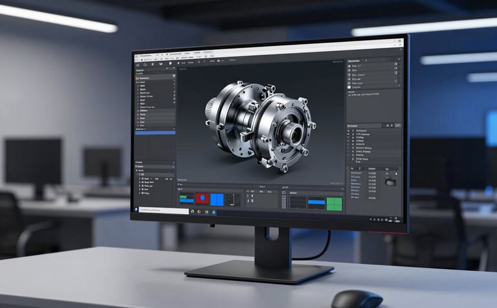Open the thumbnail with a single blue horizontal bar
497x308 pixels.
(316, 203)
